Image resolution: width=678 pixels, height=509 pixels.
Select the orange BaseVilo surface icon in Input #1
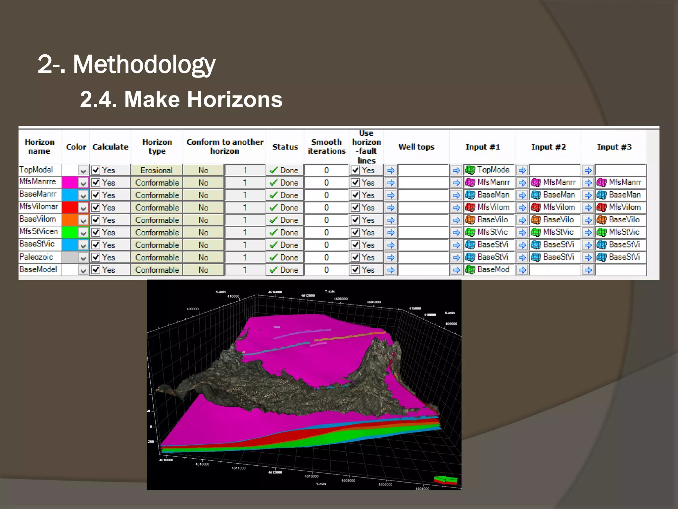[470, 220]
